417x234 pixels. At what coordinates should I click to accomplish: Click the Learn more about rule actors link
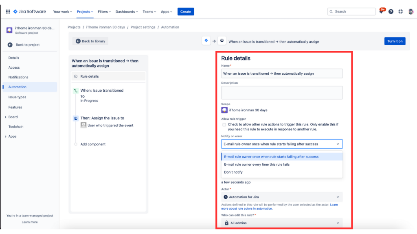[x=279, y=207]
